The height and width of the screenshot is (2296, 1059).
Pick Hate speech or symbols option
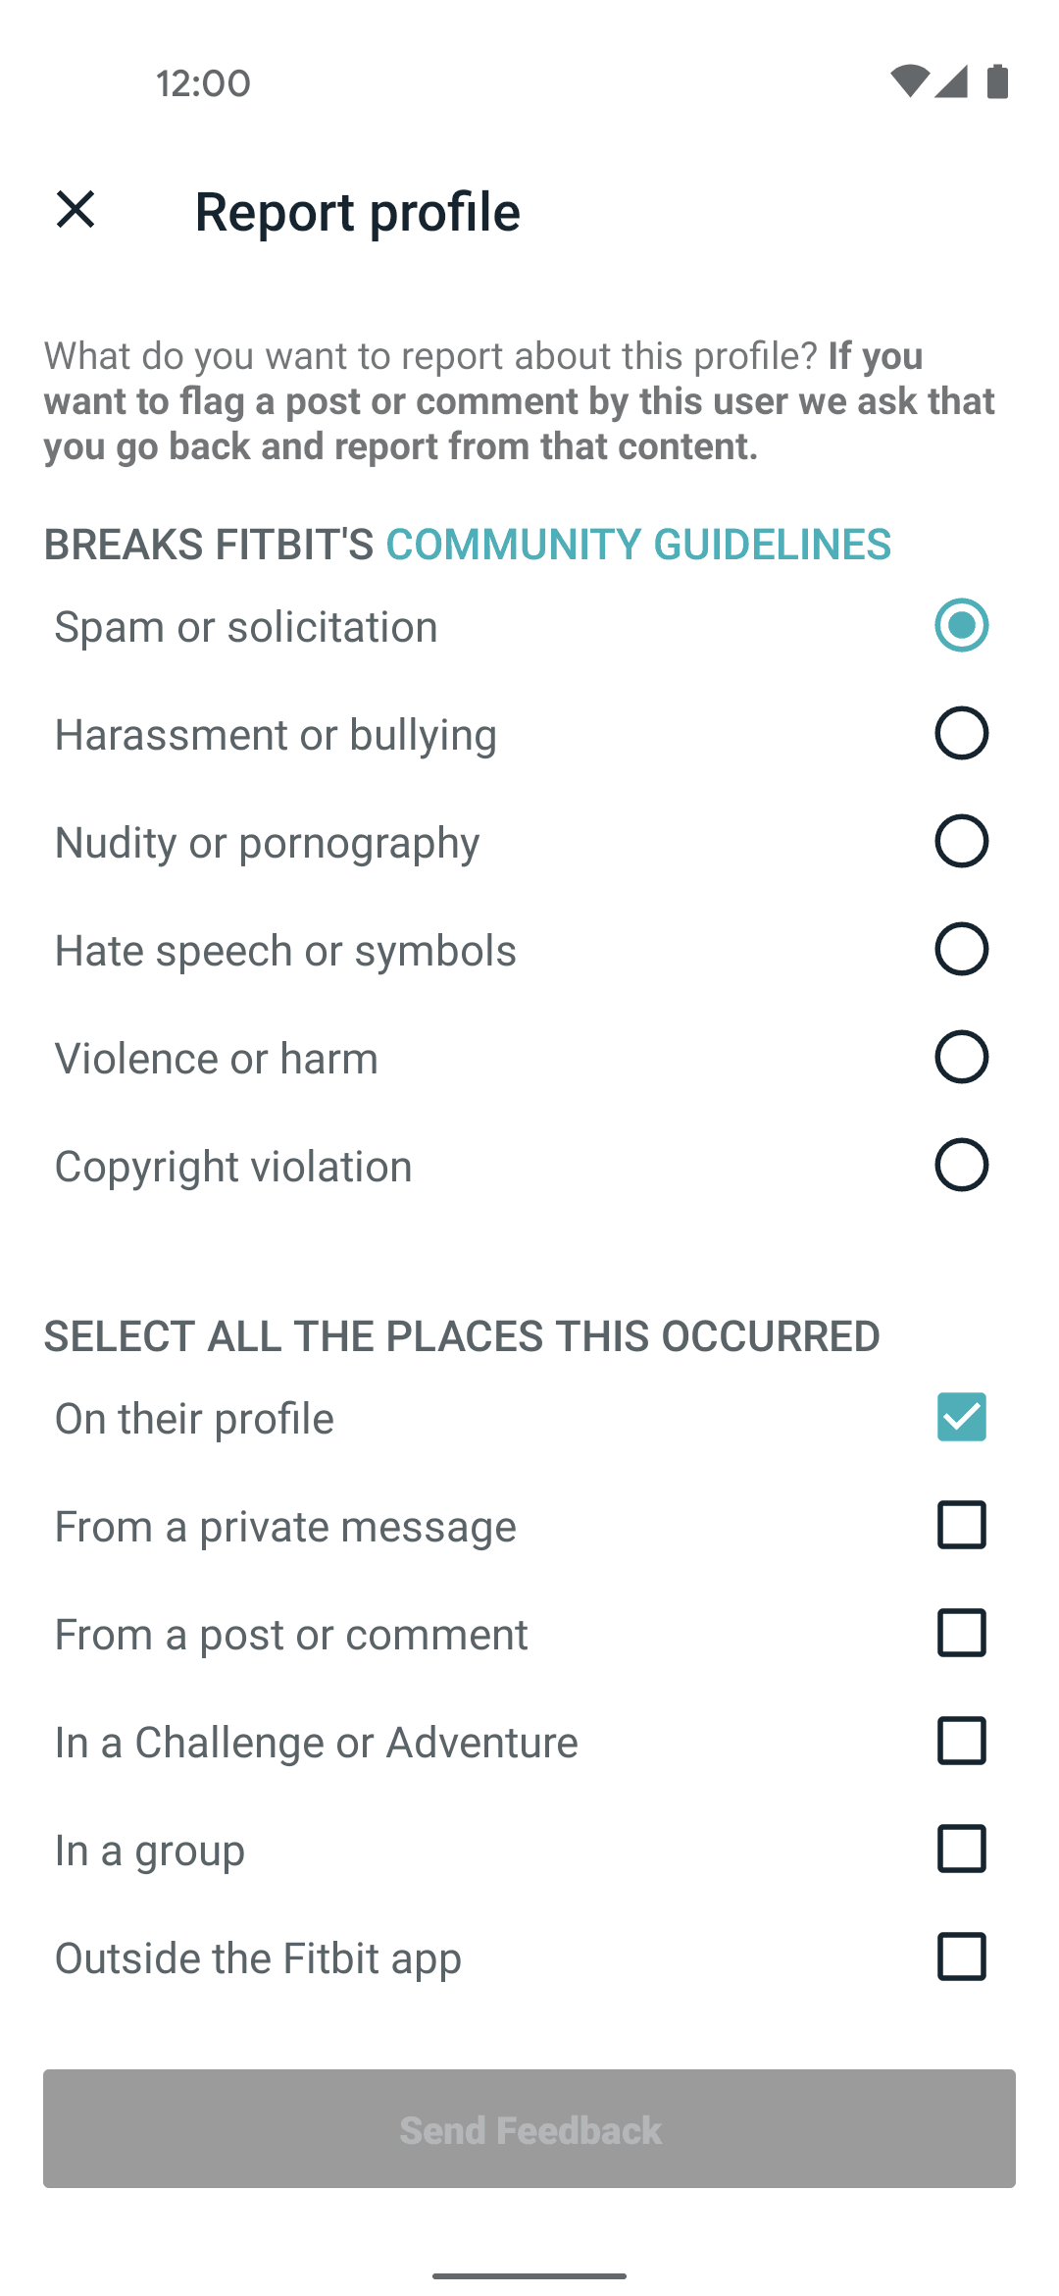961,949
